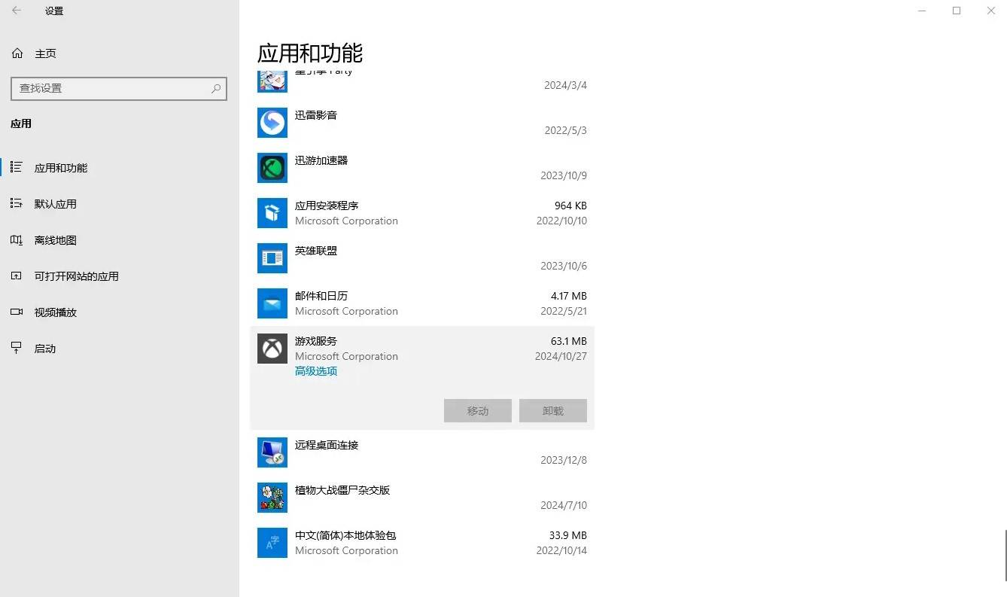The width and height of the screenshot is (1007, 597).
Task: Go to 主页 settings home
Action: [x=120, y=53]
